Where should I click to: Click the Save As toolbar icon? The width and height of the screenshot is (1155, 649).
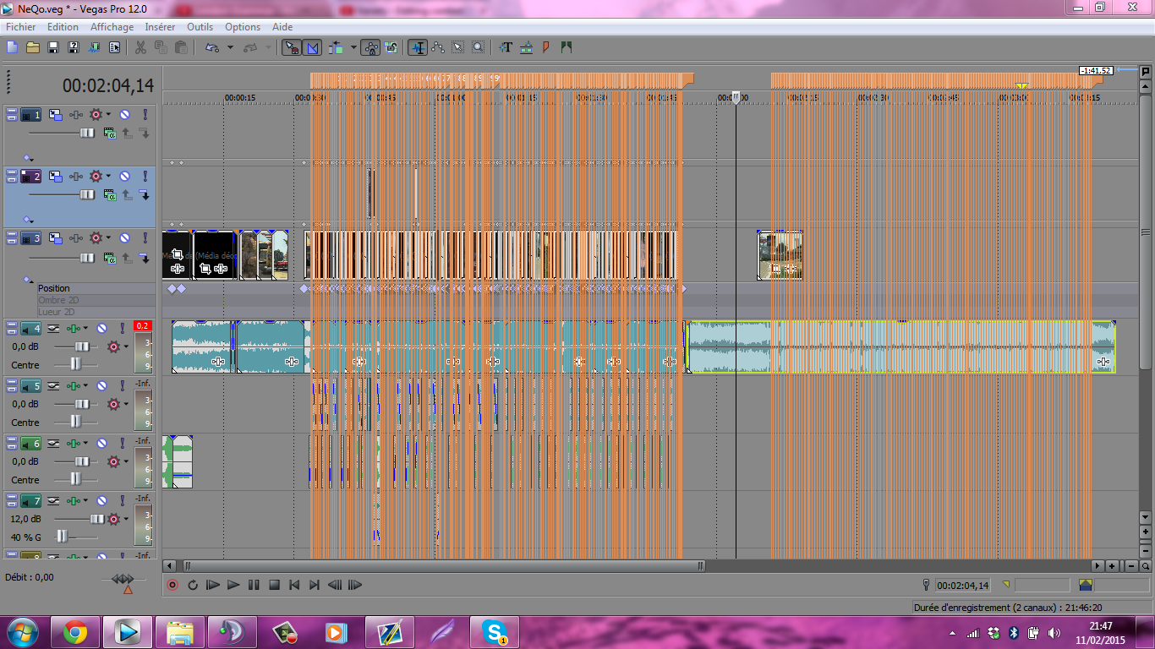74,47
